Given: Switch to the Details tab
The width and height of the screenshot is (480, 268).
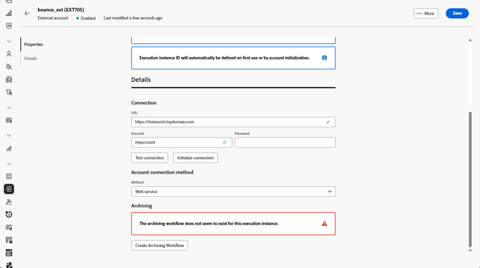Looking at the screenshot, I should 31,58.
